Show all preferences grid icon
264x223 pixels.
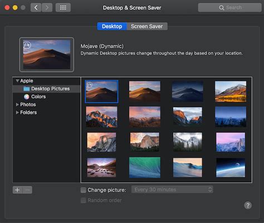coord(63,8)
